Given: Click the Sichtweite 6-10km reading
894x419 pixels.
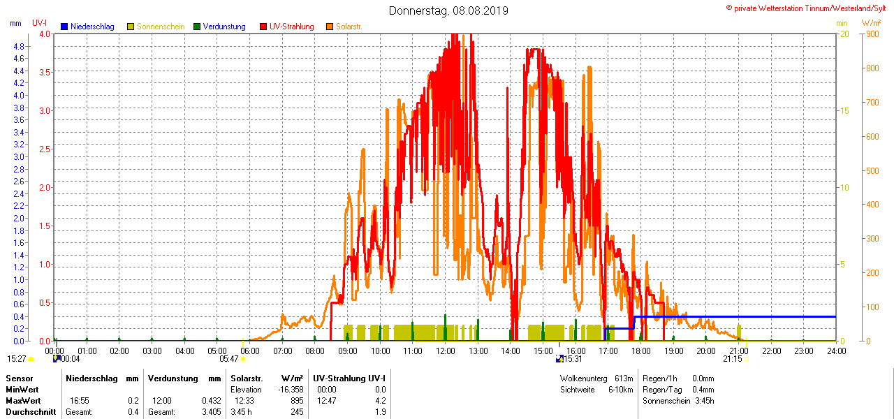Looking at the screenshot, I should pyautogui.click(x=596, y=390).
